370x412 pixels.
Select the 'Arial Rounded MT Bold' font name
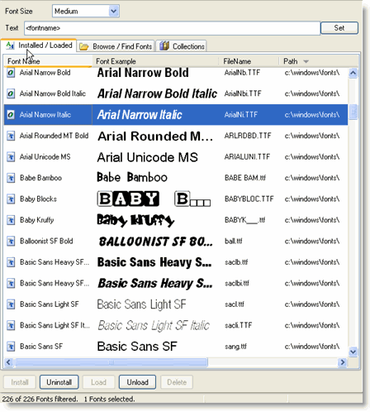click(x=54, y=136)
